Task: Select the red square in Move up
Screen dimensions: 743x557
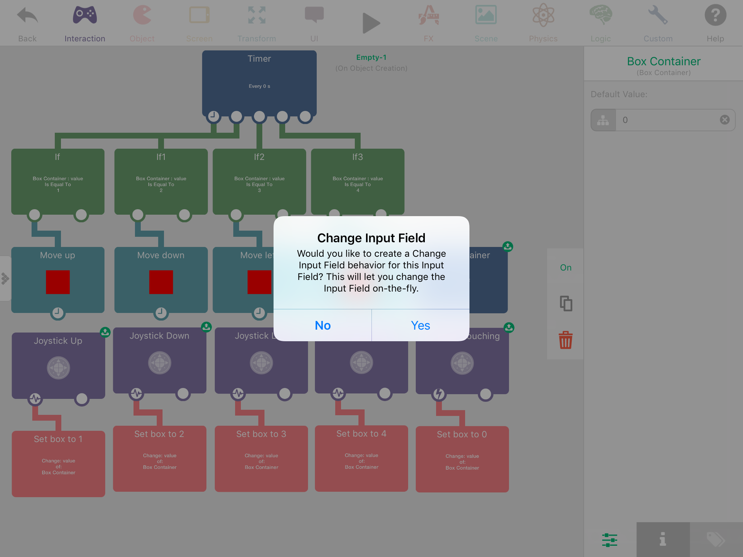Action: [x=58, y=282]
